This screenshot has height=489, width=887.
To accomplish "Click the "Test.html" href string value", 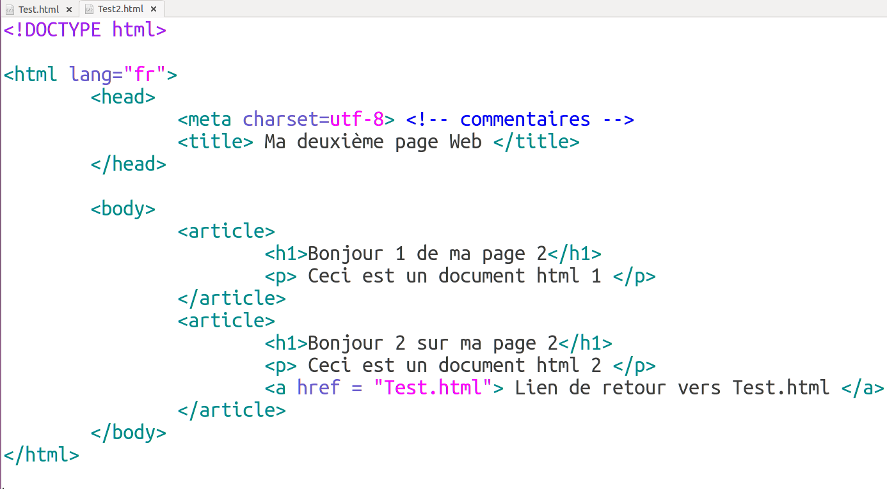I will 433,388.
